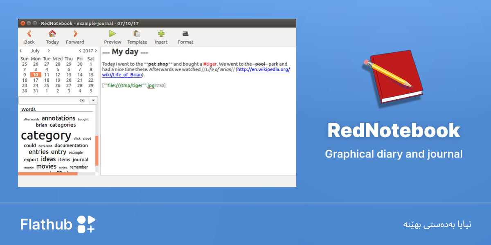Screen dimensions: 491x245
Task: Click 'monty' in the word cloud
Action: coord(29,167)
